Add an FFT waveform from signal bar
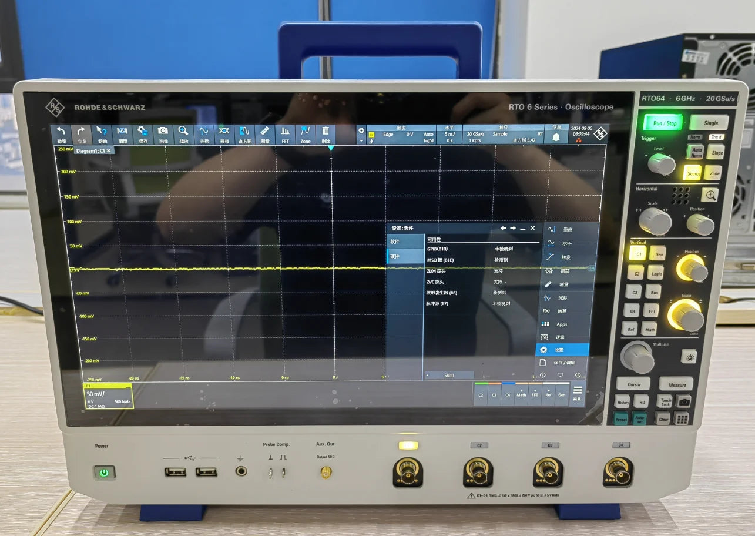The height and width of the screenshot is (536, 755). (x=535, y=394)
